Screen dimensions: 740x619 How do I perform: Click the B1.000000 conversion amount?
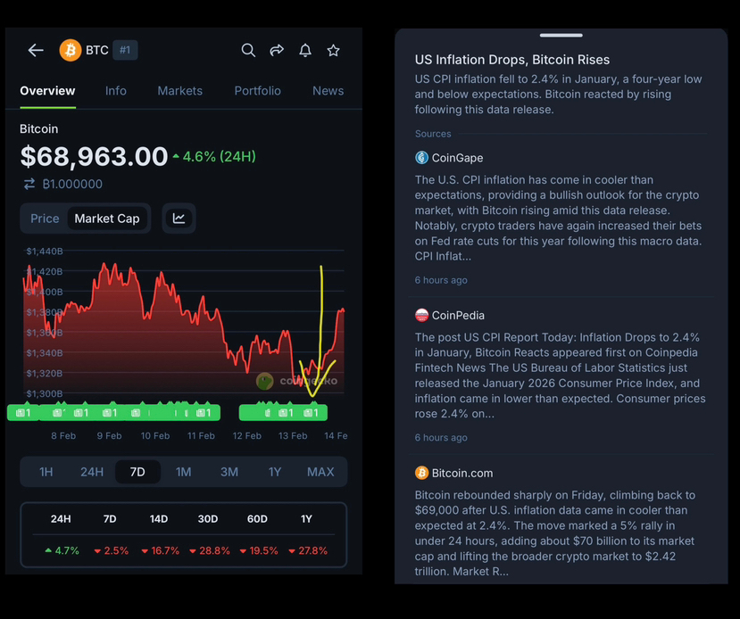[72, 184]
